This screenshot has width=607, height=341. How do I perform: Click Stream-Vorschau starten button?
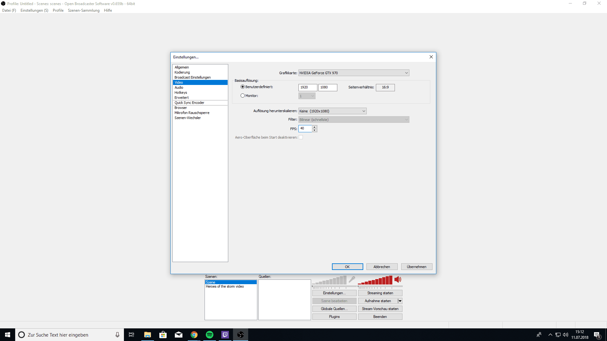[x=380, y=309]
